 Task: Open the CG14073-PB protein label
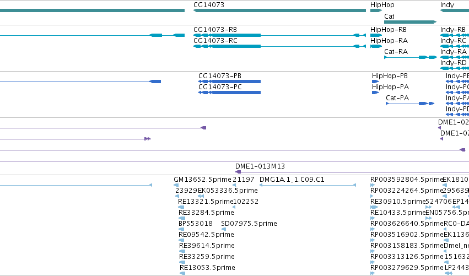click(x=220, y=76)
